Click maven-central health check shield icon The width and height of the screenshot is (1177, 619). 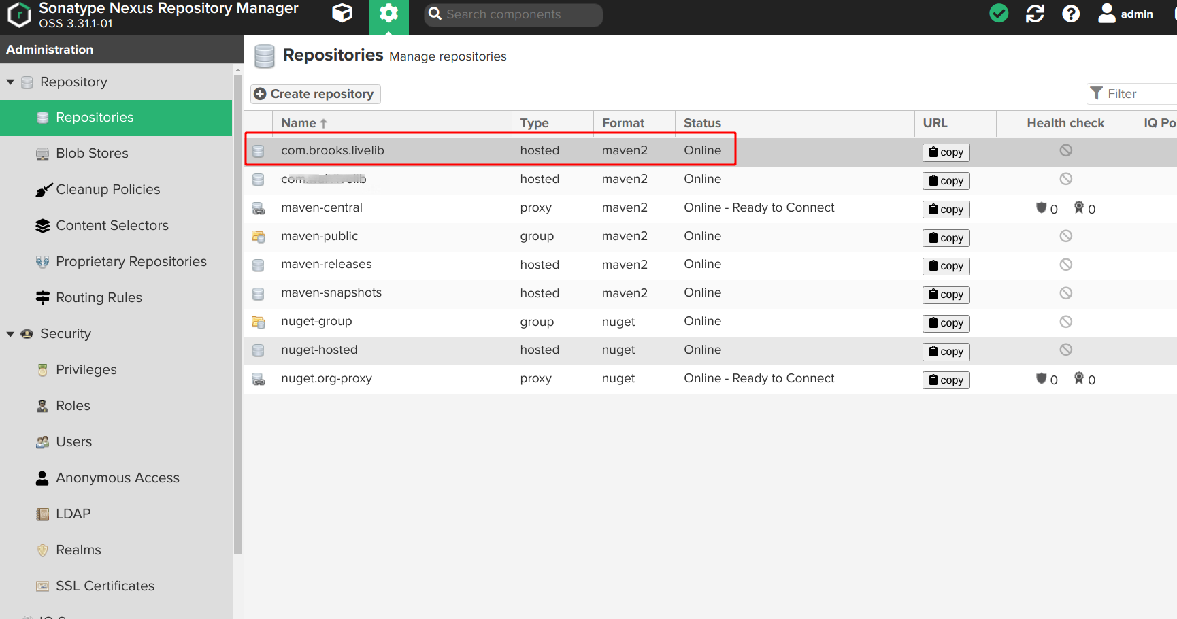[x=1041, y=207]
